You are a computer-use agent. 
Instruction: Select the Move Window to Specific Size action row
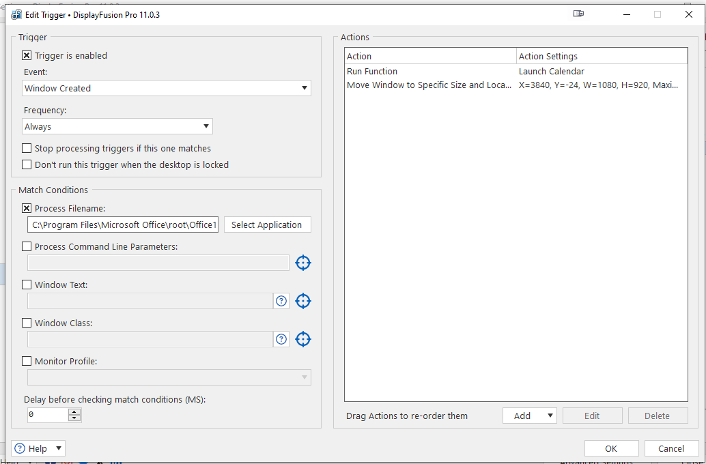(x=429, y=85)
